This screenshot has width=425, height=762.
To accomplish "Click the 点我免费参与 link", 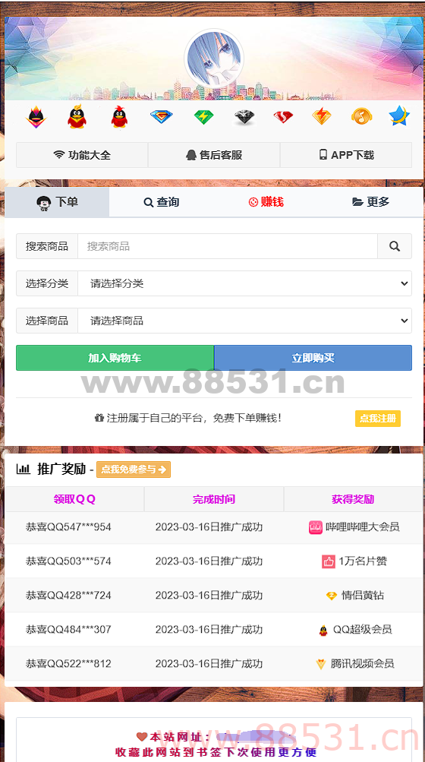I will point(134,470).
